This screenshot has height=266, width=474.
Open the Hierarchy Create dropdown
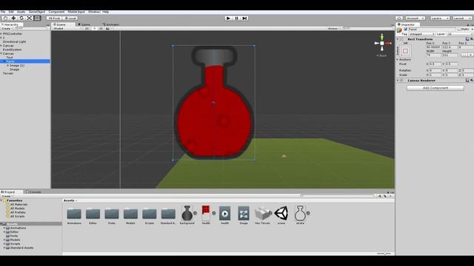[7, 28]
